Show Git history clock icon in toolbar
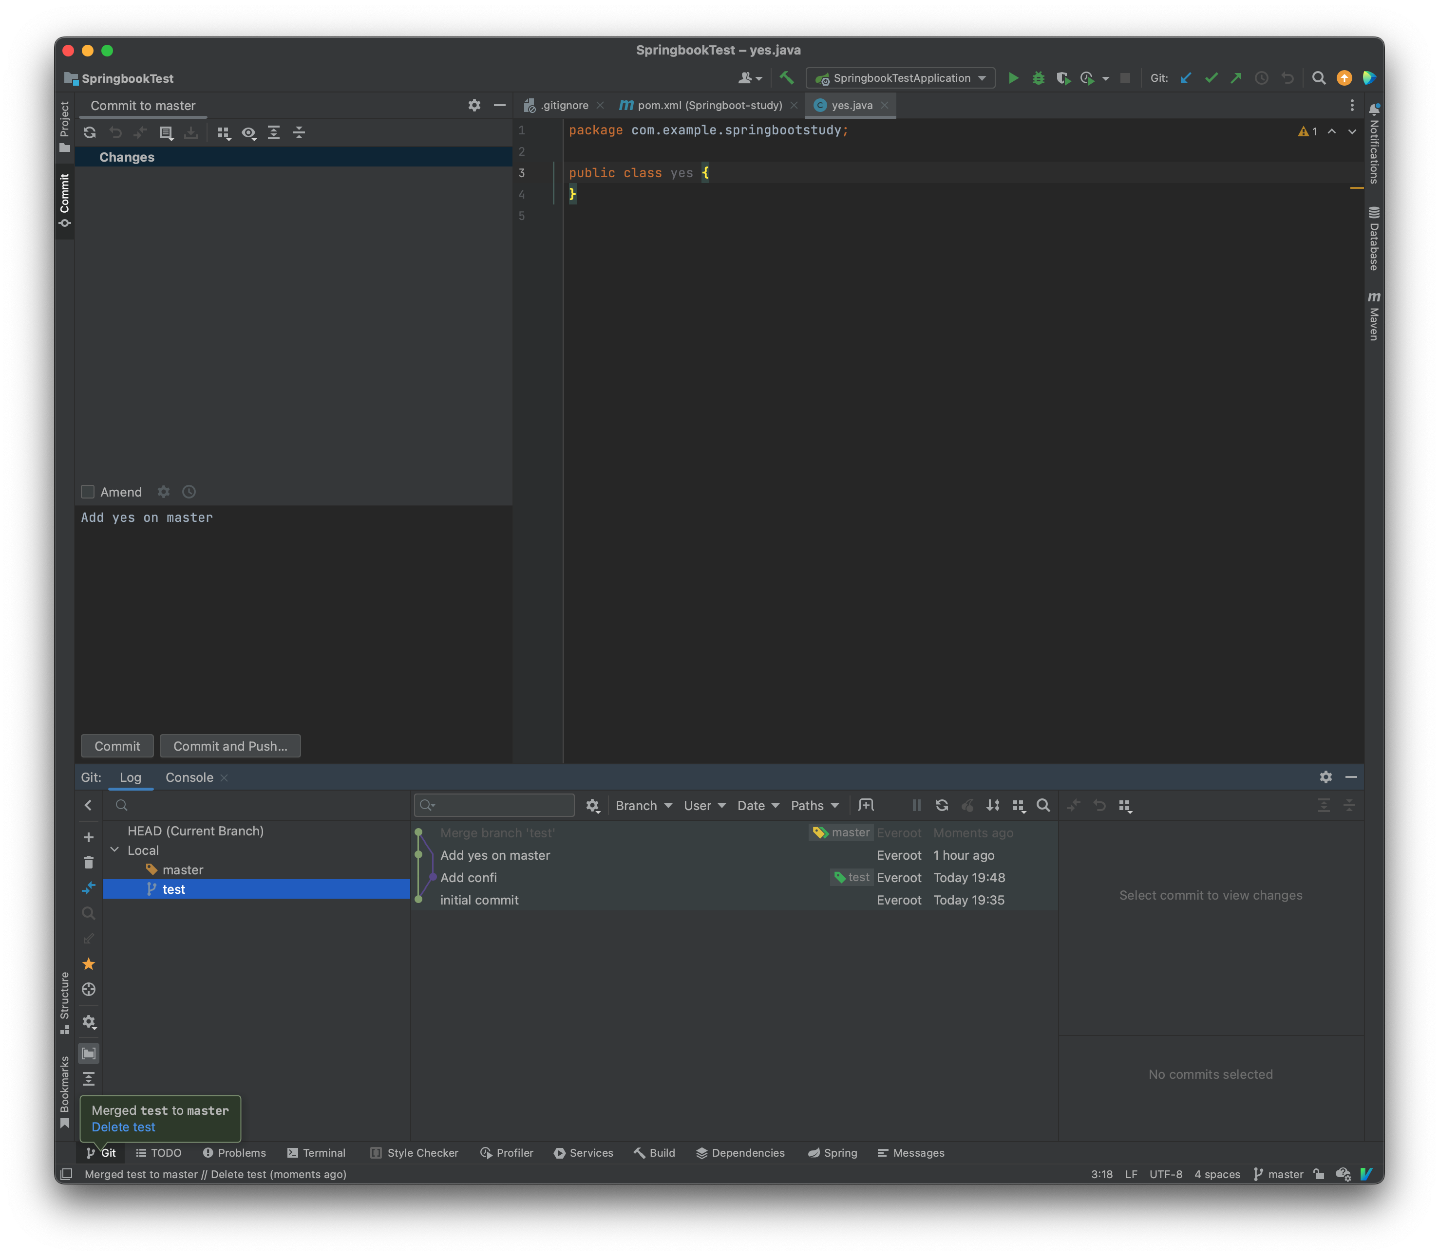Image resolution: width=1439 pixels, height=1256 pixels. 1261,78
